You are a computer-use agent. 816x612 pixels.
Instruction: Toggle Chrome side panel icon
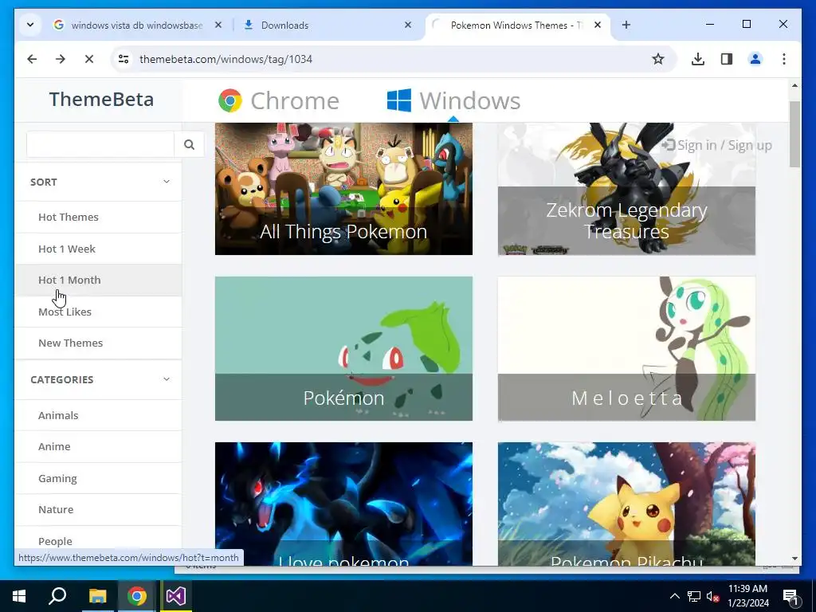click(727, 59)
